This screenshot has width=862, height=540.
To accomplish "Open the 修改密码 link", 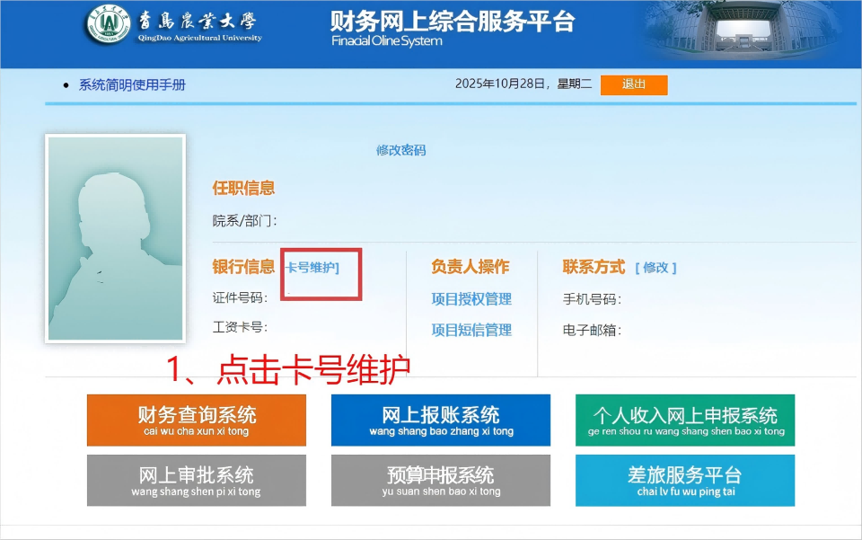I will [x=400, y=150].
